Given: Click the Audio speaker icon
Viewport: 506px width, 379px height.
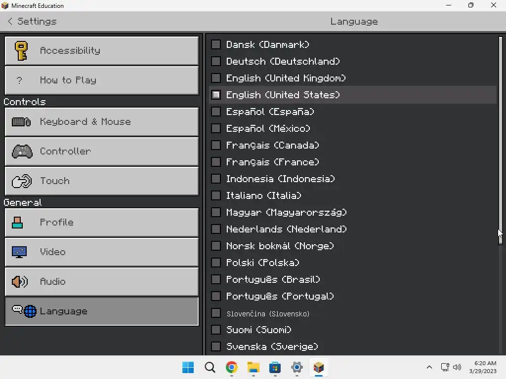Looking at the screenshot, I should tap(20, 282).
